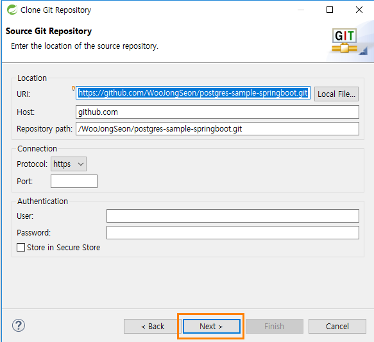Click the Next > button
Image resolution: width=374 pixels, height=342 pixels.
coord(211,326)
